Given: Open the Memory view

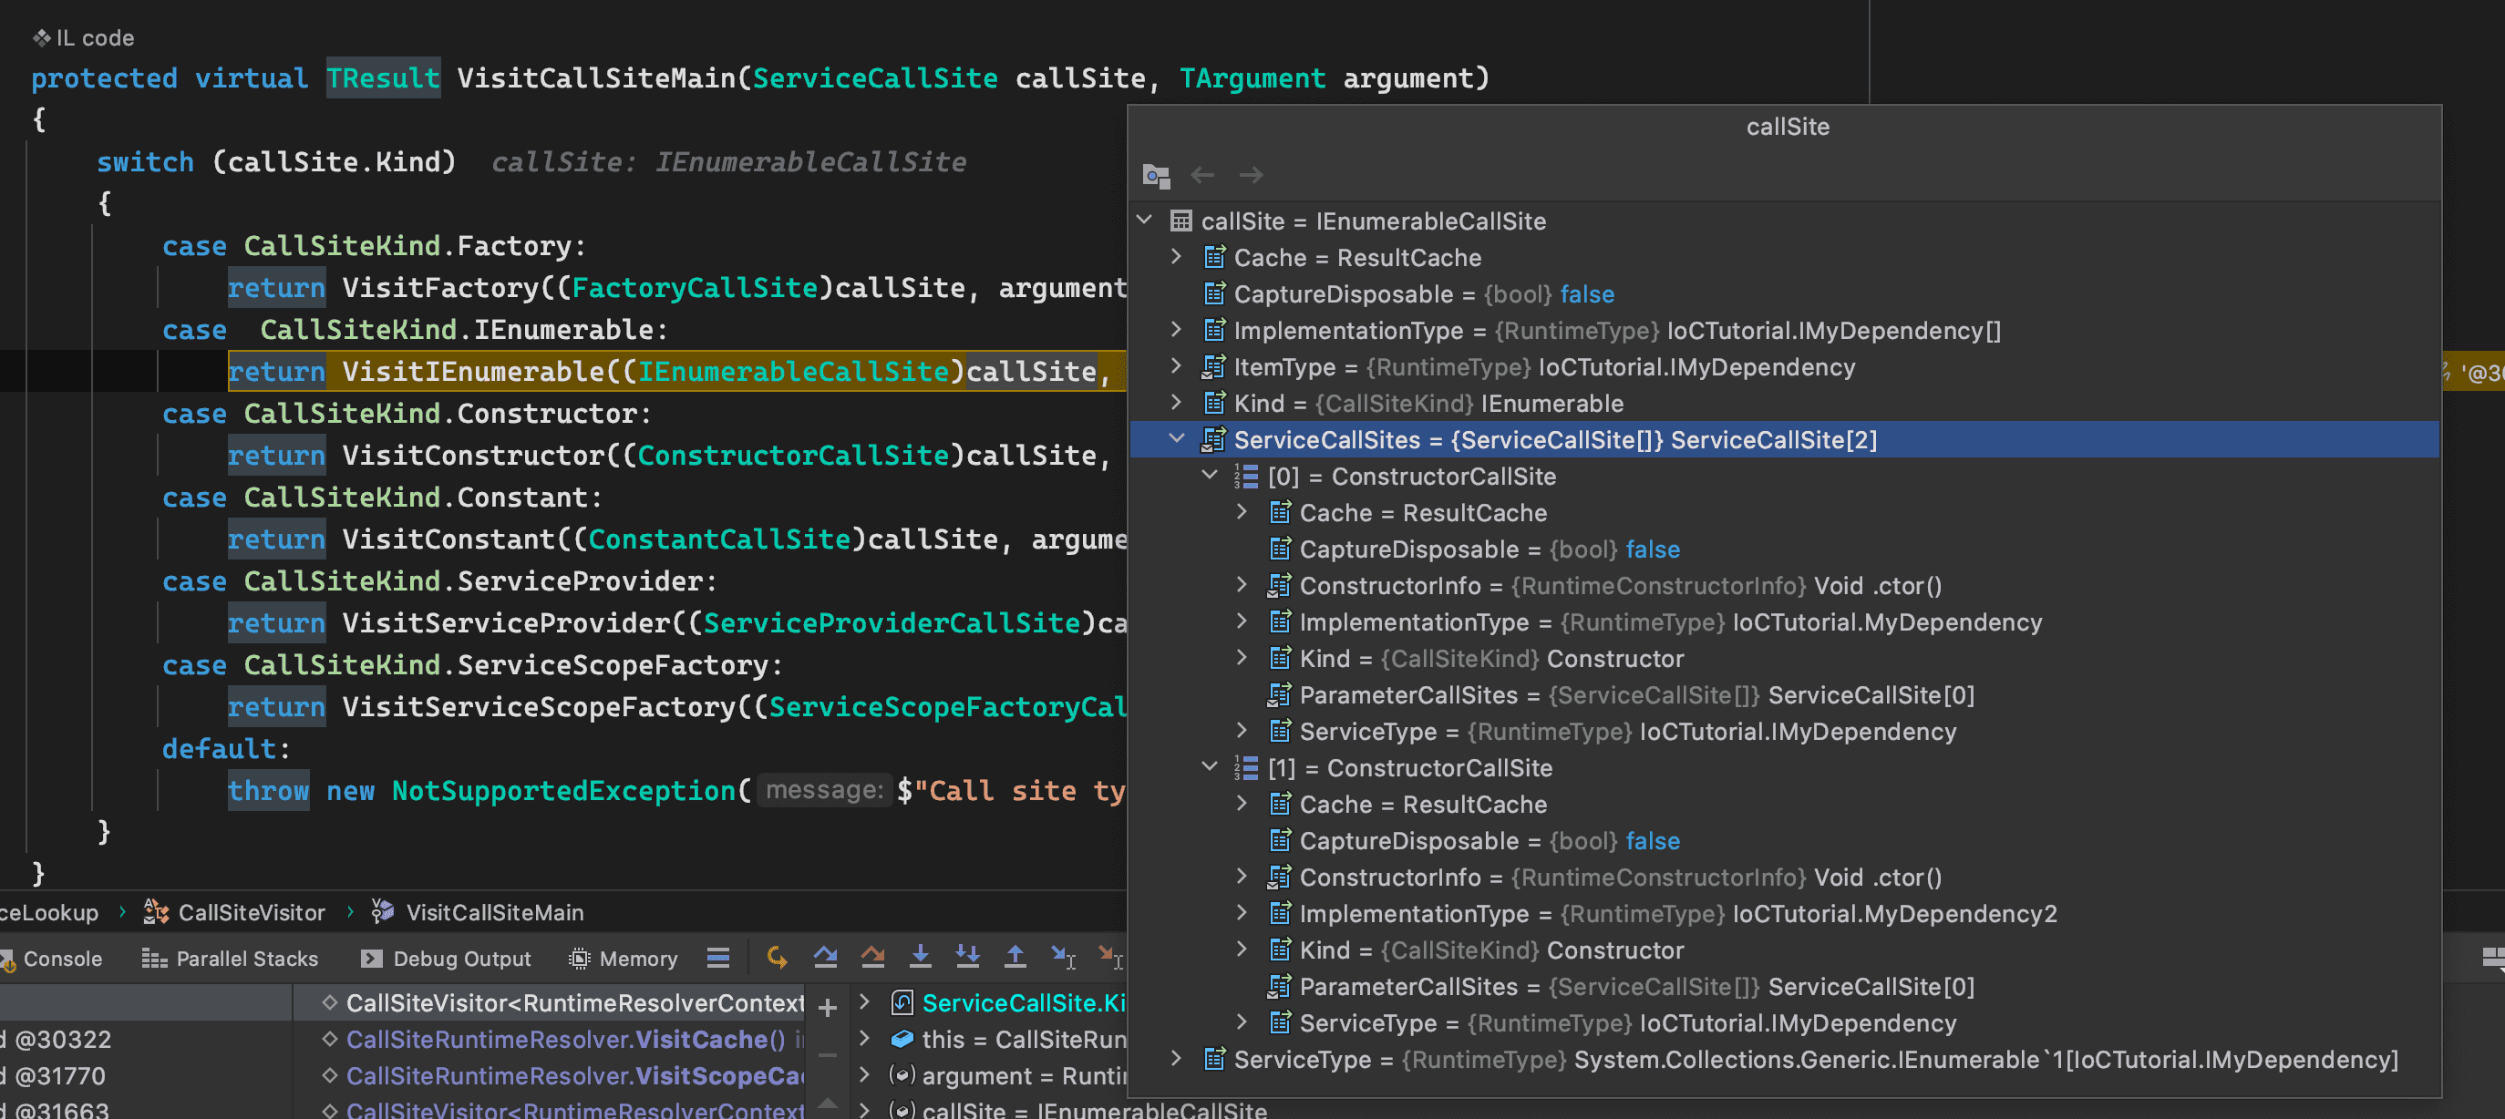Looking at the screenshot, I should (x=637, y=959).
